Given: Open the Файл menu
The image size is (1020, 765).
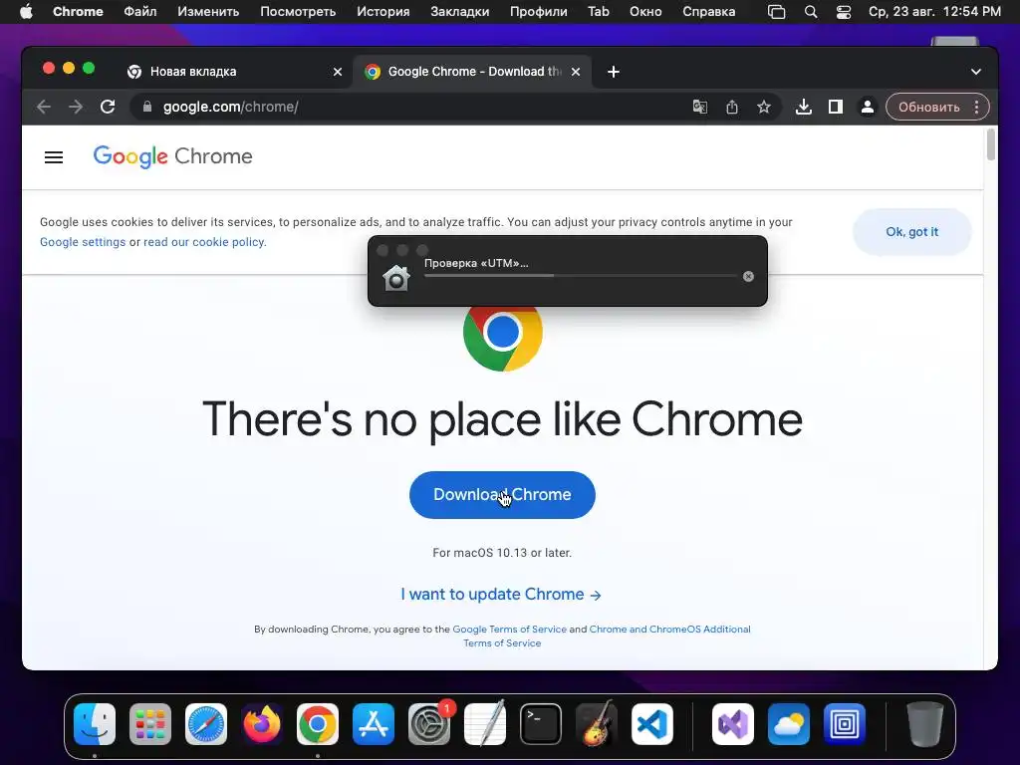Looking at the screenshot, I should point(139,12).
